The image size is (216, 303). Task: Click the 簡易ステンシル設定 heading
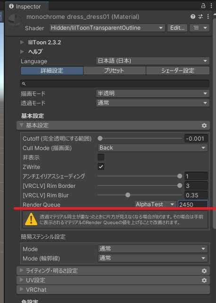pyautogui.click(x=43, y=236)
